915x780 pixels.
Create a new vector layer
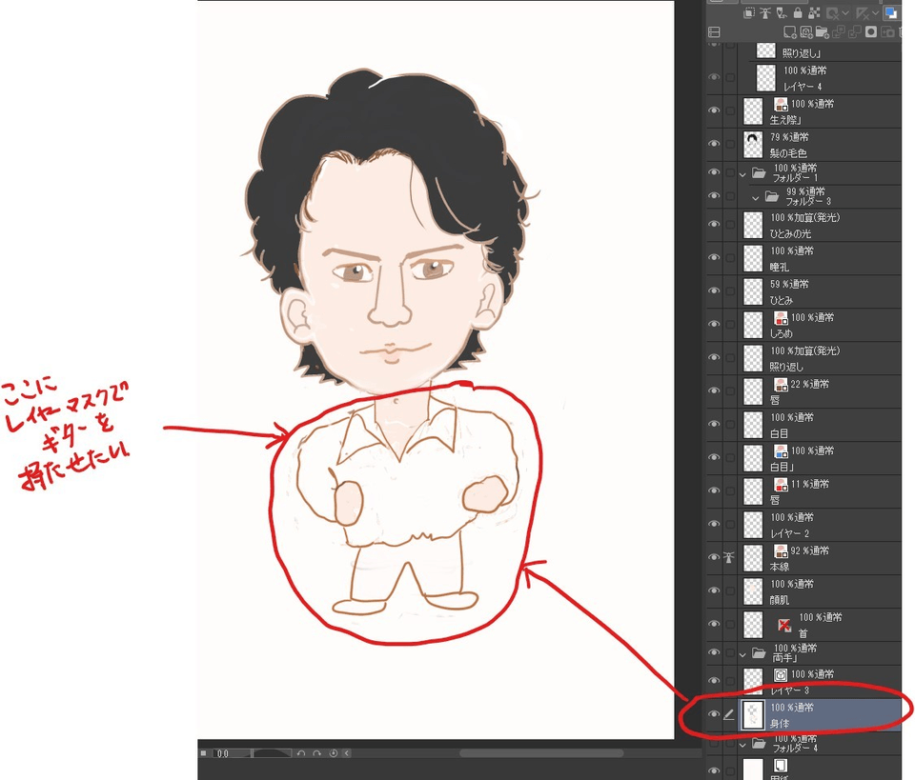(806, 32)
